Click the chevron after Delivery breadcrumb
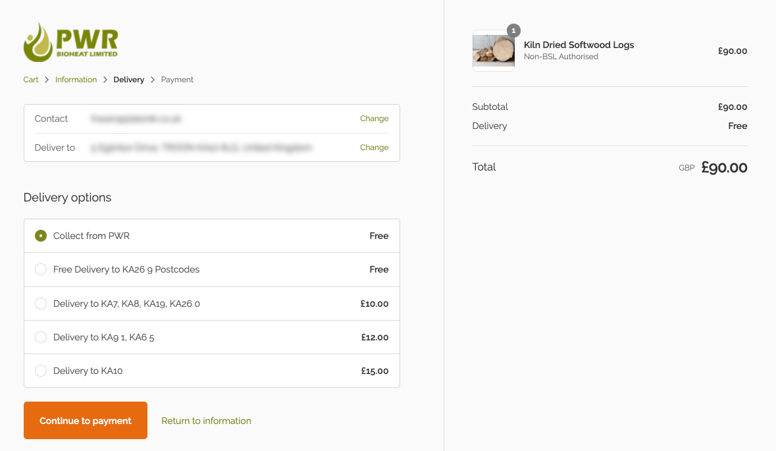Image resolution: width=776 pixels, height=451 pixels. tap(152, 79)
